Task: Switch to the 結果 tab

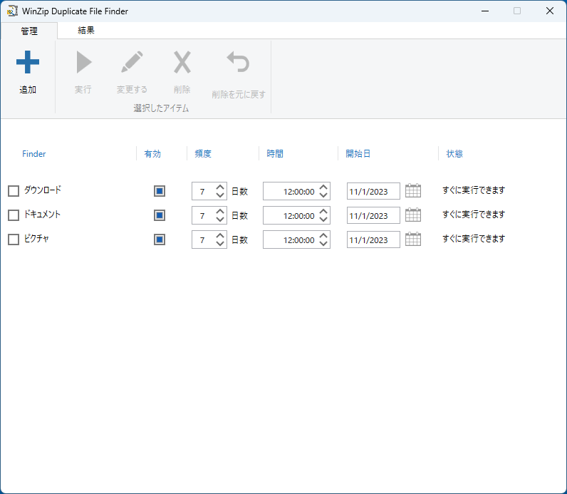Action: tap(86, 31)
